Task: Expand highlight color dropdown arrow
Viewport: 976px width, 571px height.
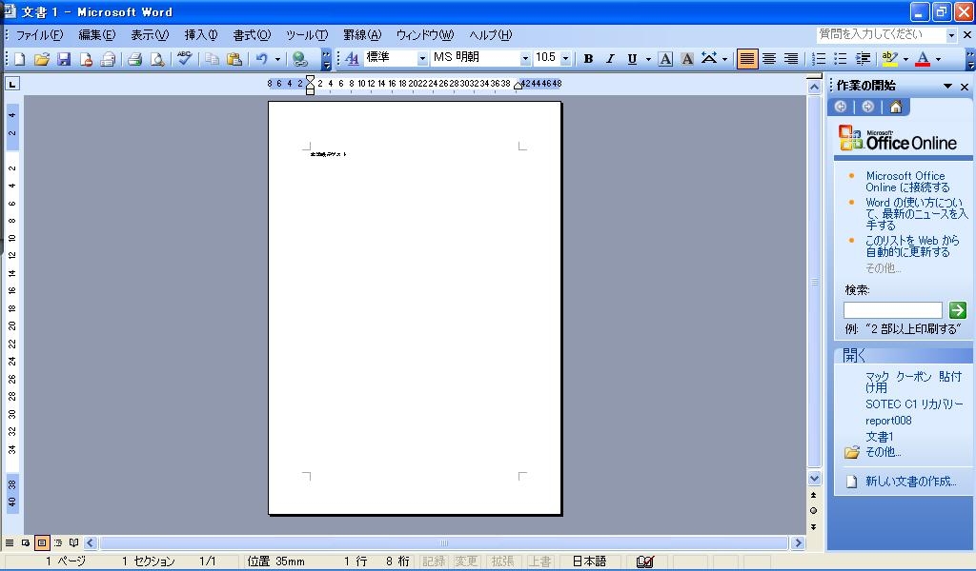Action: tap(905, 59)
